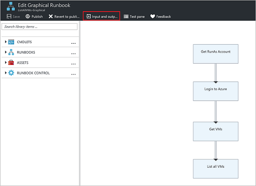Viewport: 256px width, 186px height.
Task: Click the CMDLETS code icon
Action: click(11, 42)
